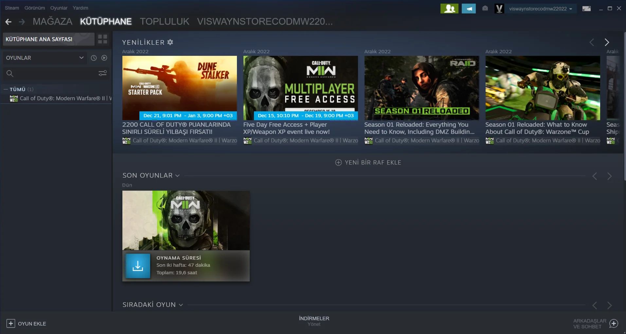Open the Yardım menu
This screenshot has width=626, height=334.
click(80, 8)
